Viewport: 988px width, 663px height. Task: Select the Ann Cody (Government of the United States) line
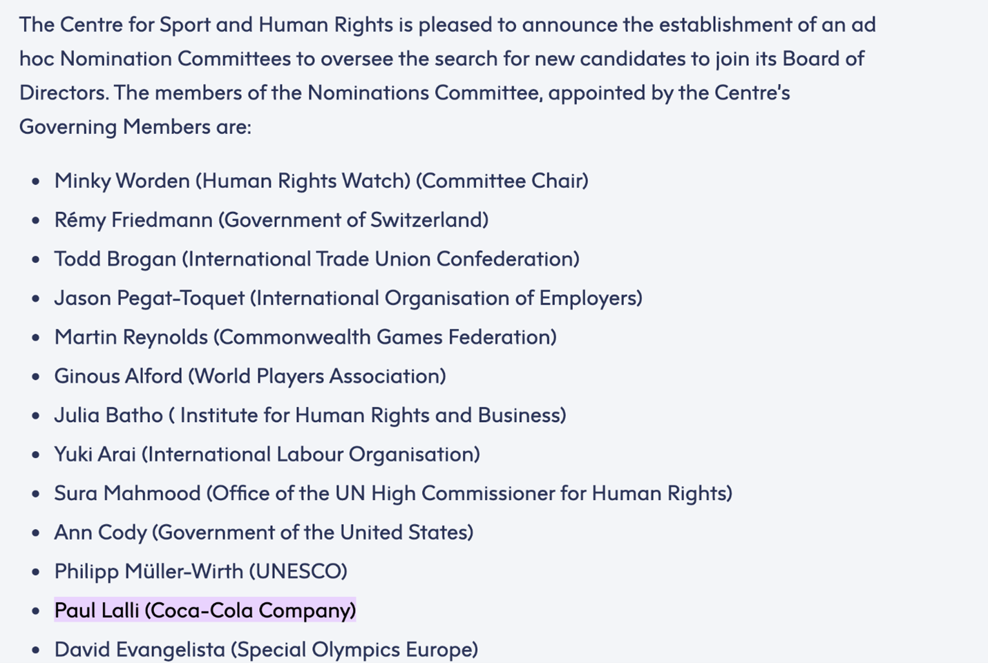(263, 532)
